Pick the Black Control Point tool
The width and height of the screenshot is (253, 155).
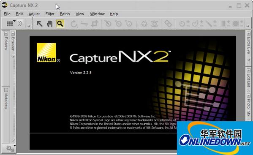click(108, 24)
